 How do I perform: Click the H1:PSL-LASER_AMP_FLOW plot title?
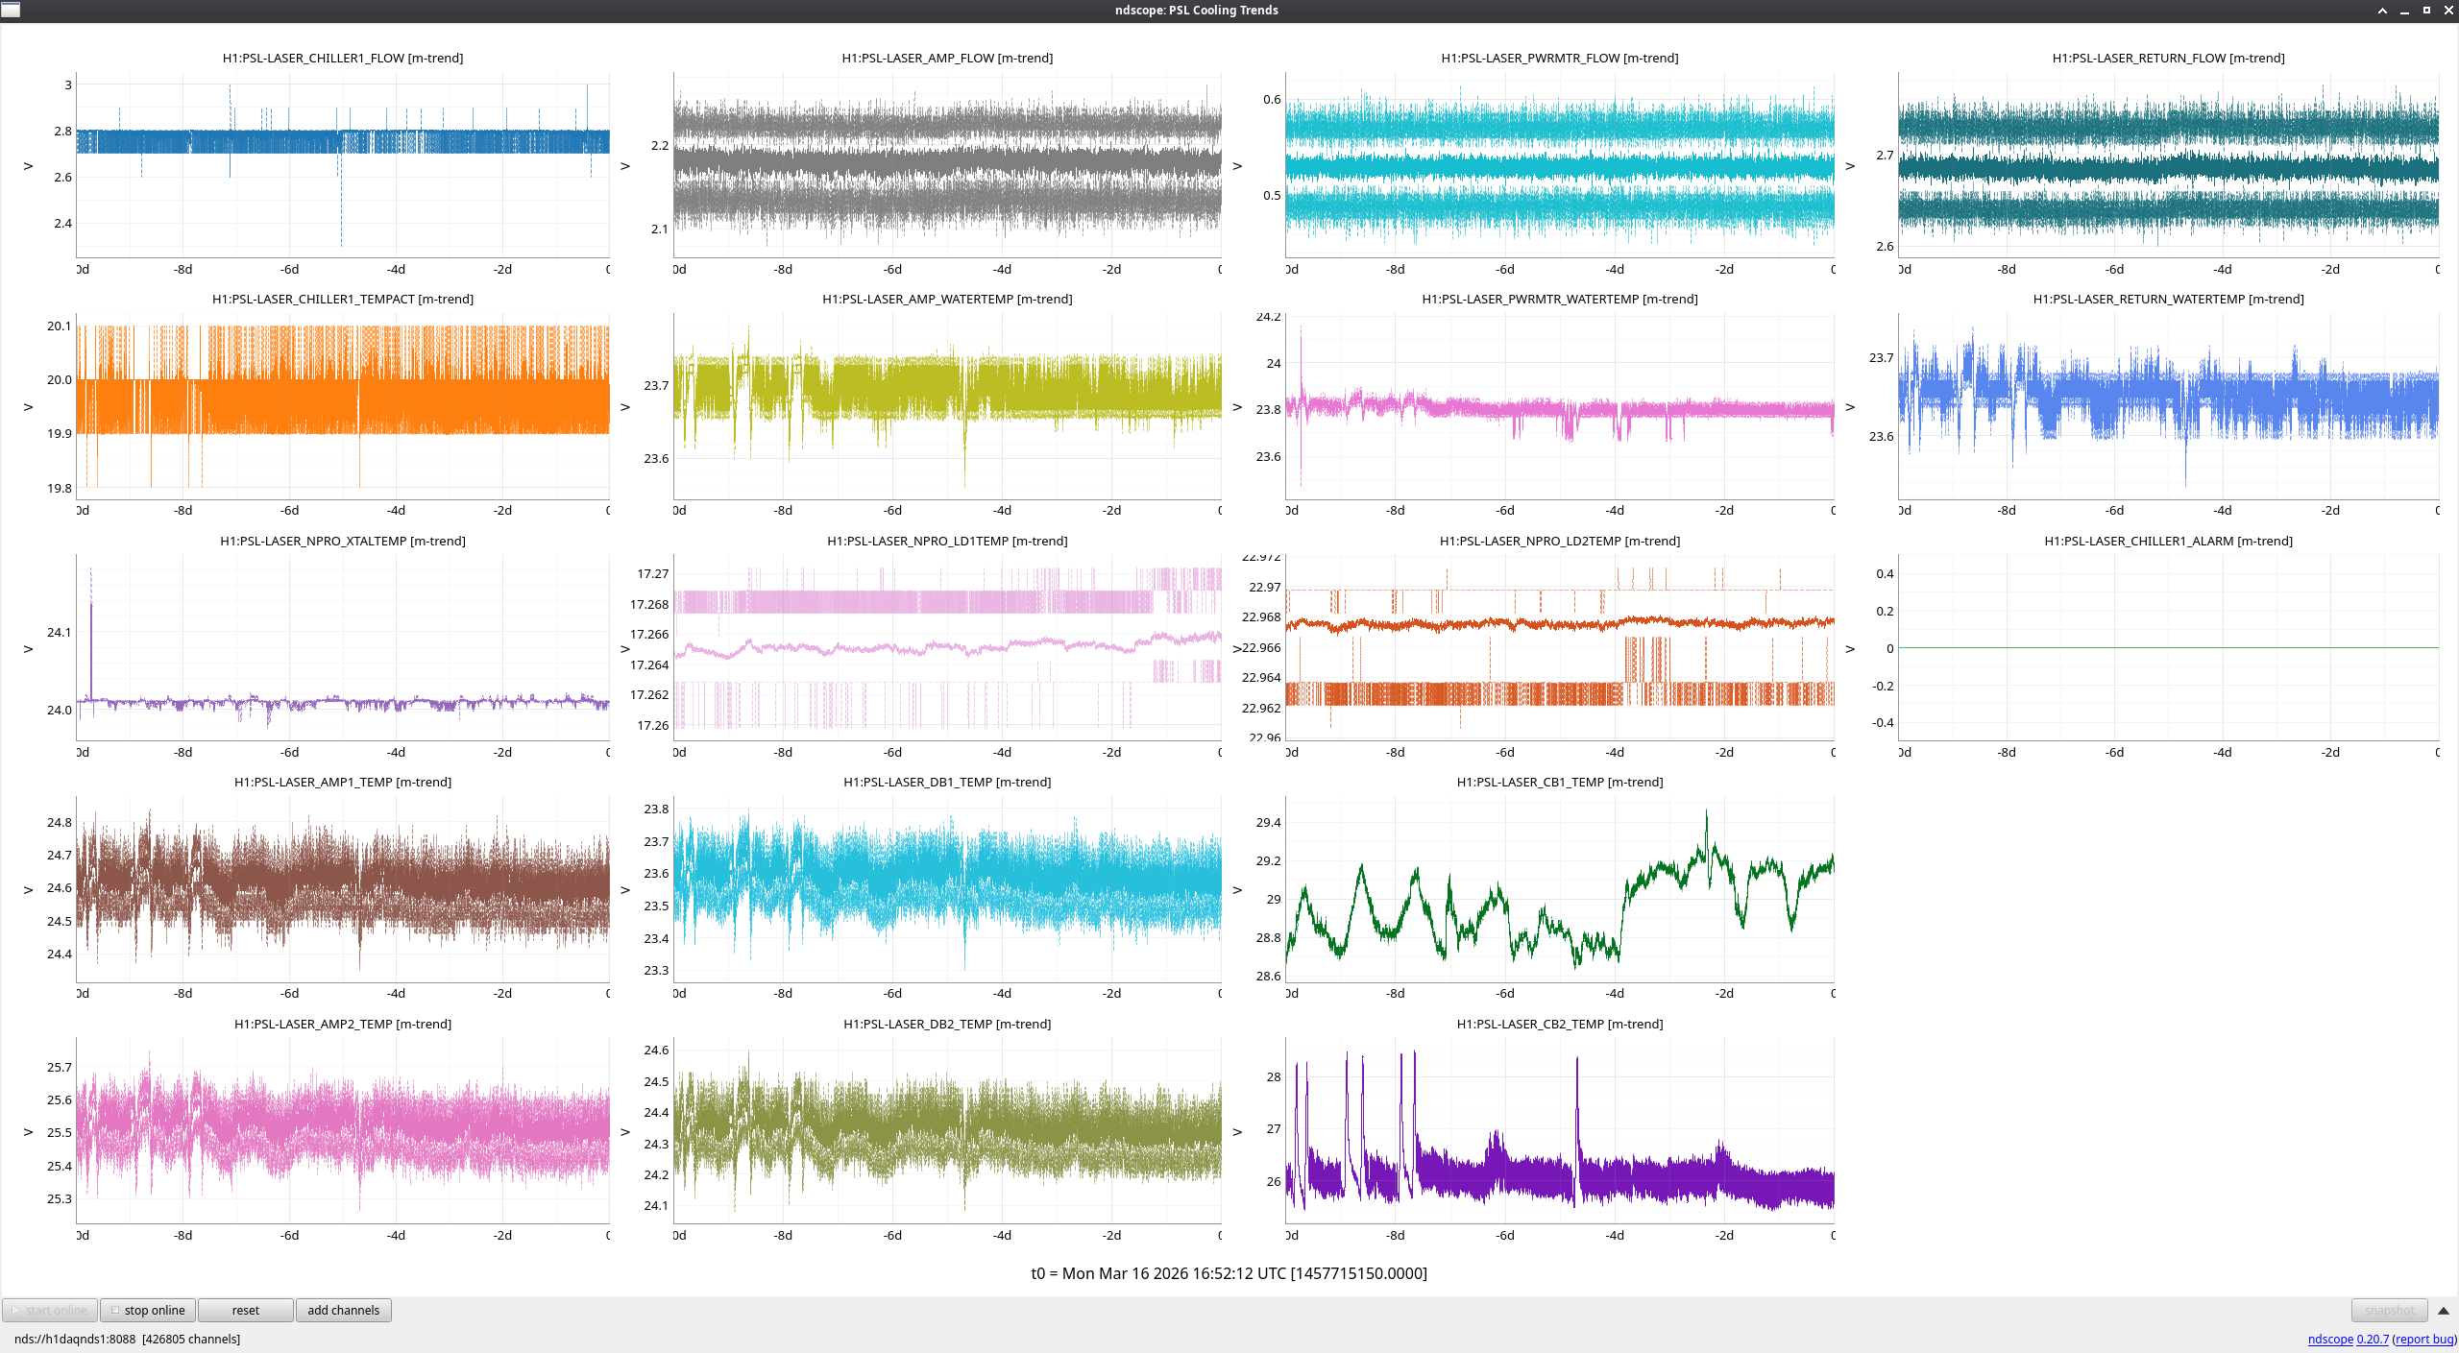(947, 59)
